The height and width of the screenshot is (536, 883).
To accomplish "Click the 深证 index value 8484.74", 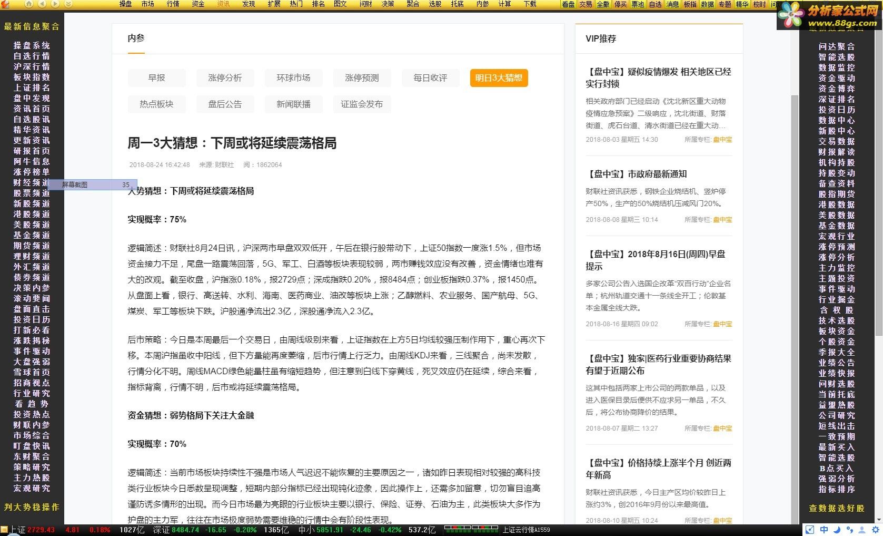I will point(185,530).
